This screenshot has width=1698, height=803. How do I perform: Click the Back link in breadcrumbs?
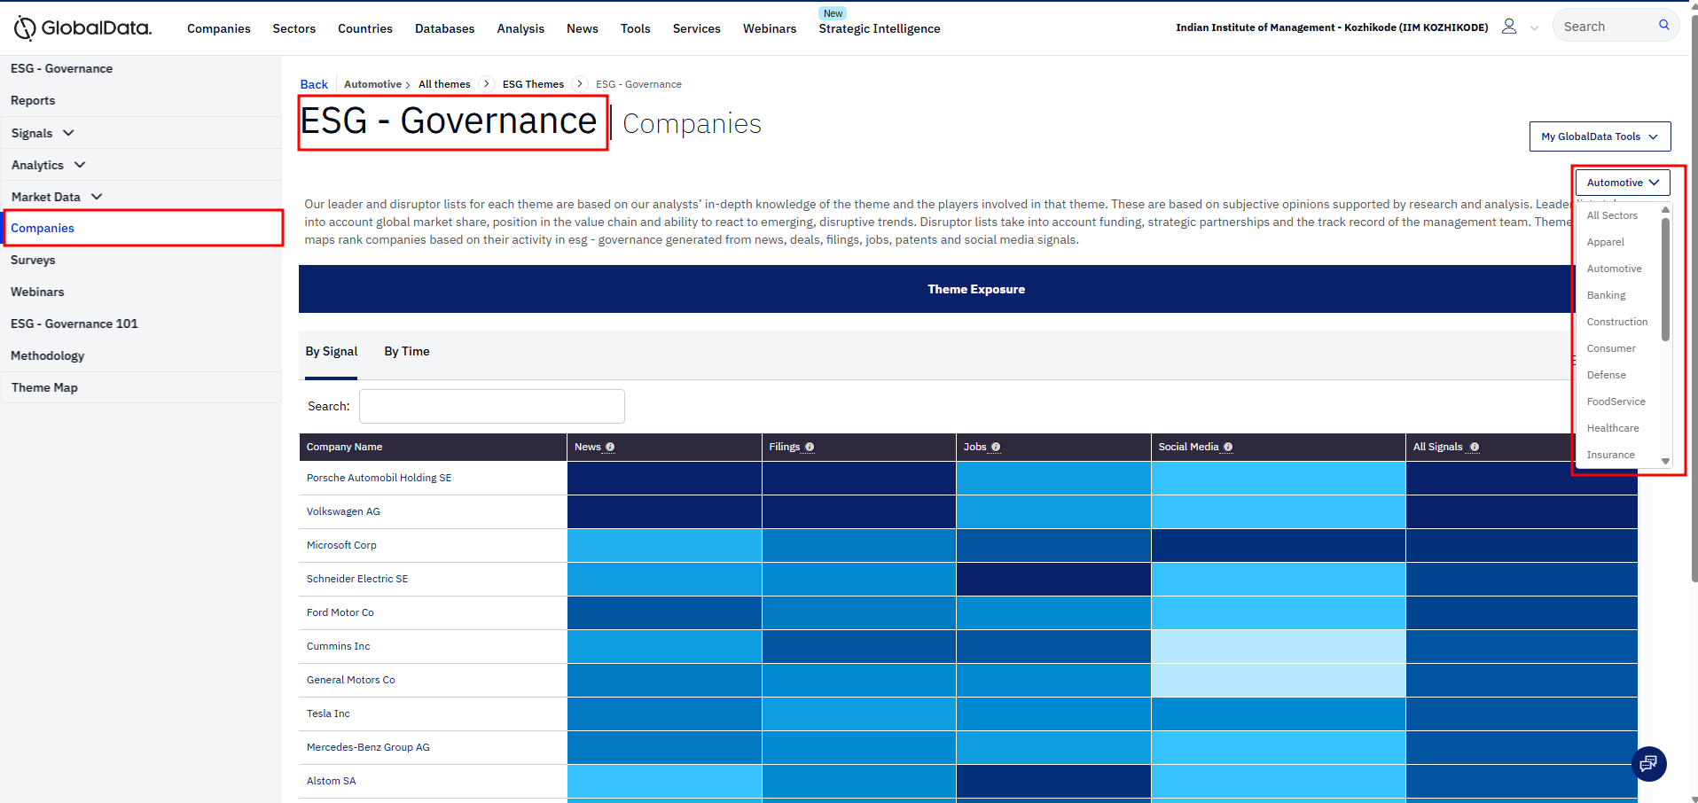pyautogui.click(x=313, y=84)
